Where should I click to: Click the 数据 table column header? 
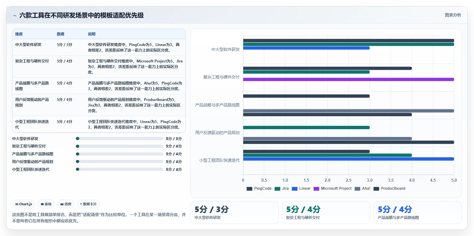(61, 34)
